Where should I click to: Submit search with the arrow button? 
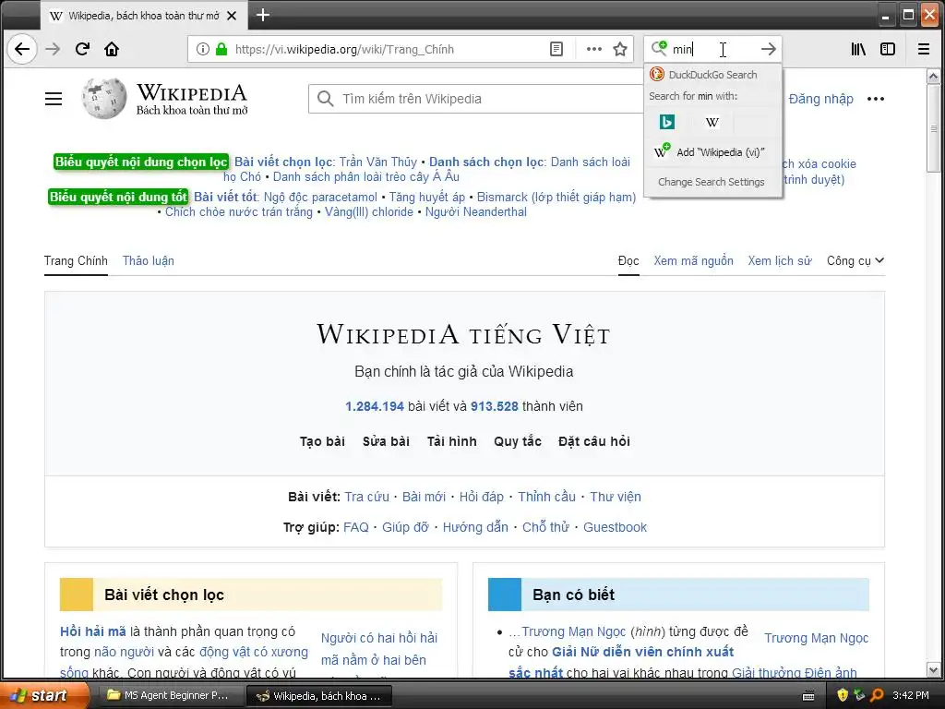(769, 49)
